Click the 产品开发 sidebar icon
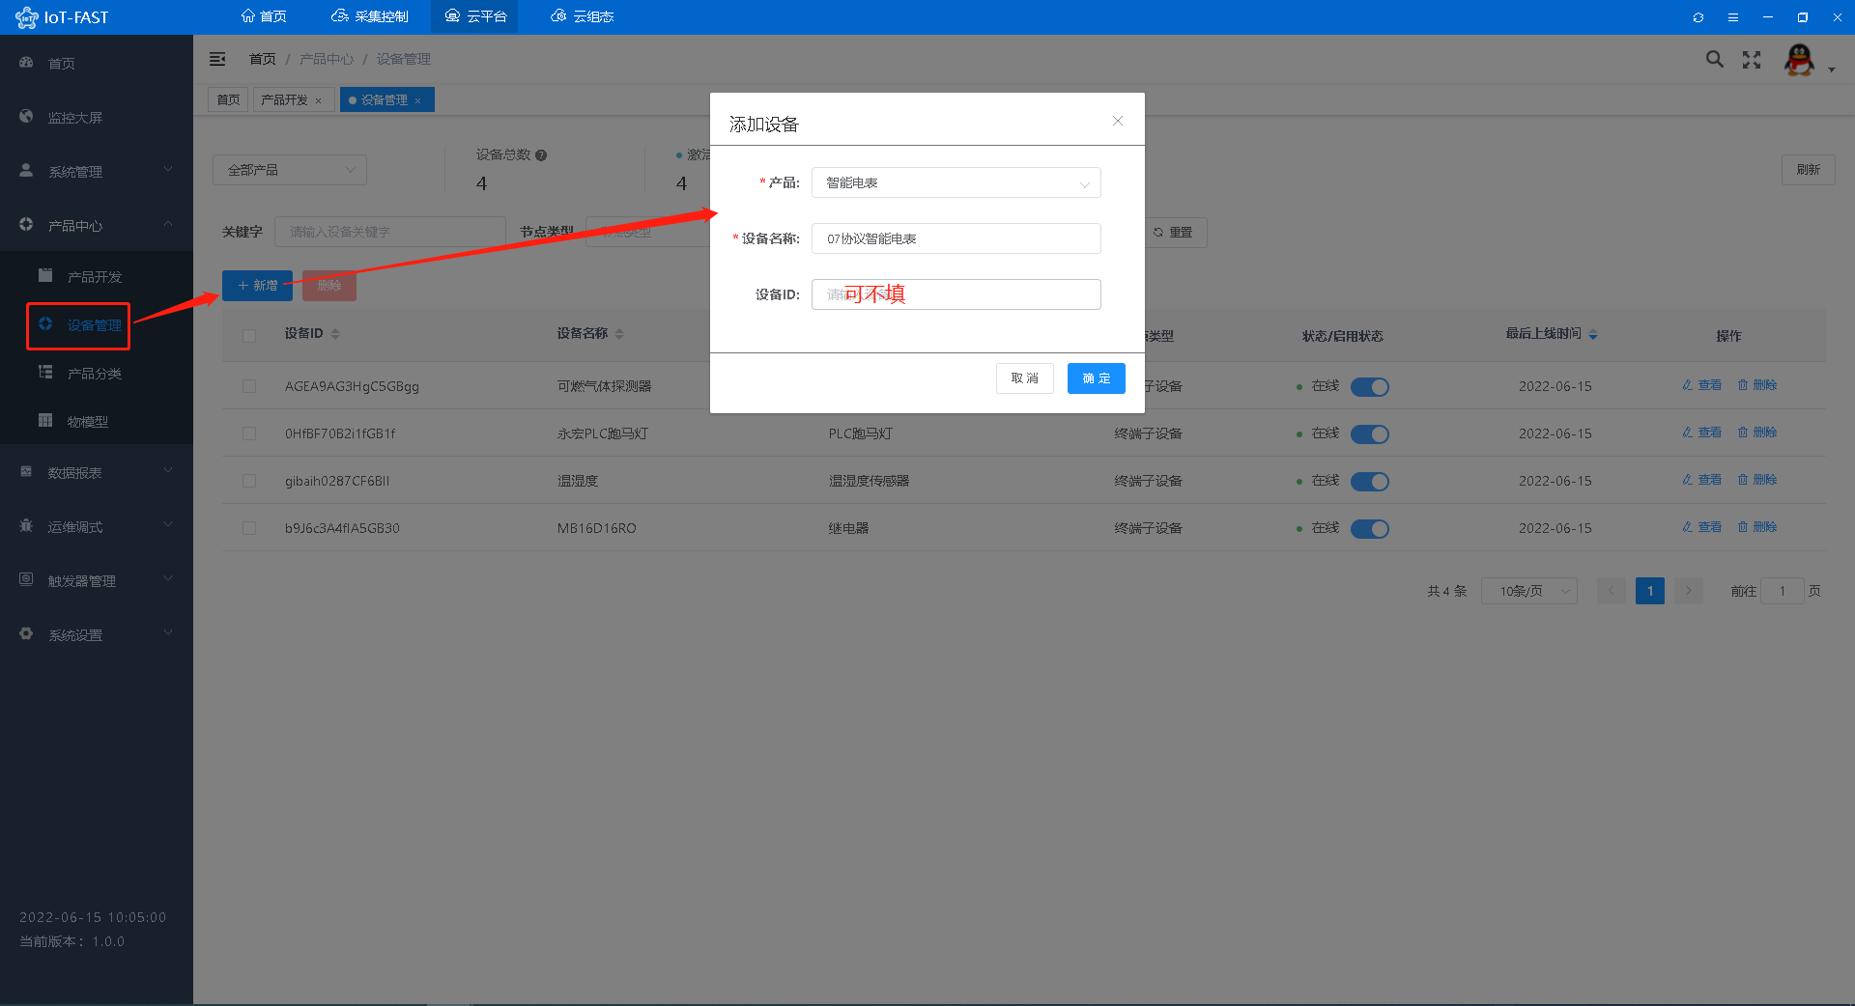The width and height of the screenshot is (1855, 1006). point(45,276)
